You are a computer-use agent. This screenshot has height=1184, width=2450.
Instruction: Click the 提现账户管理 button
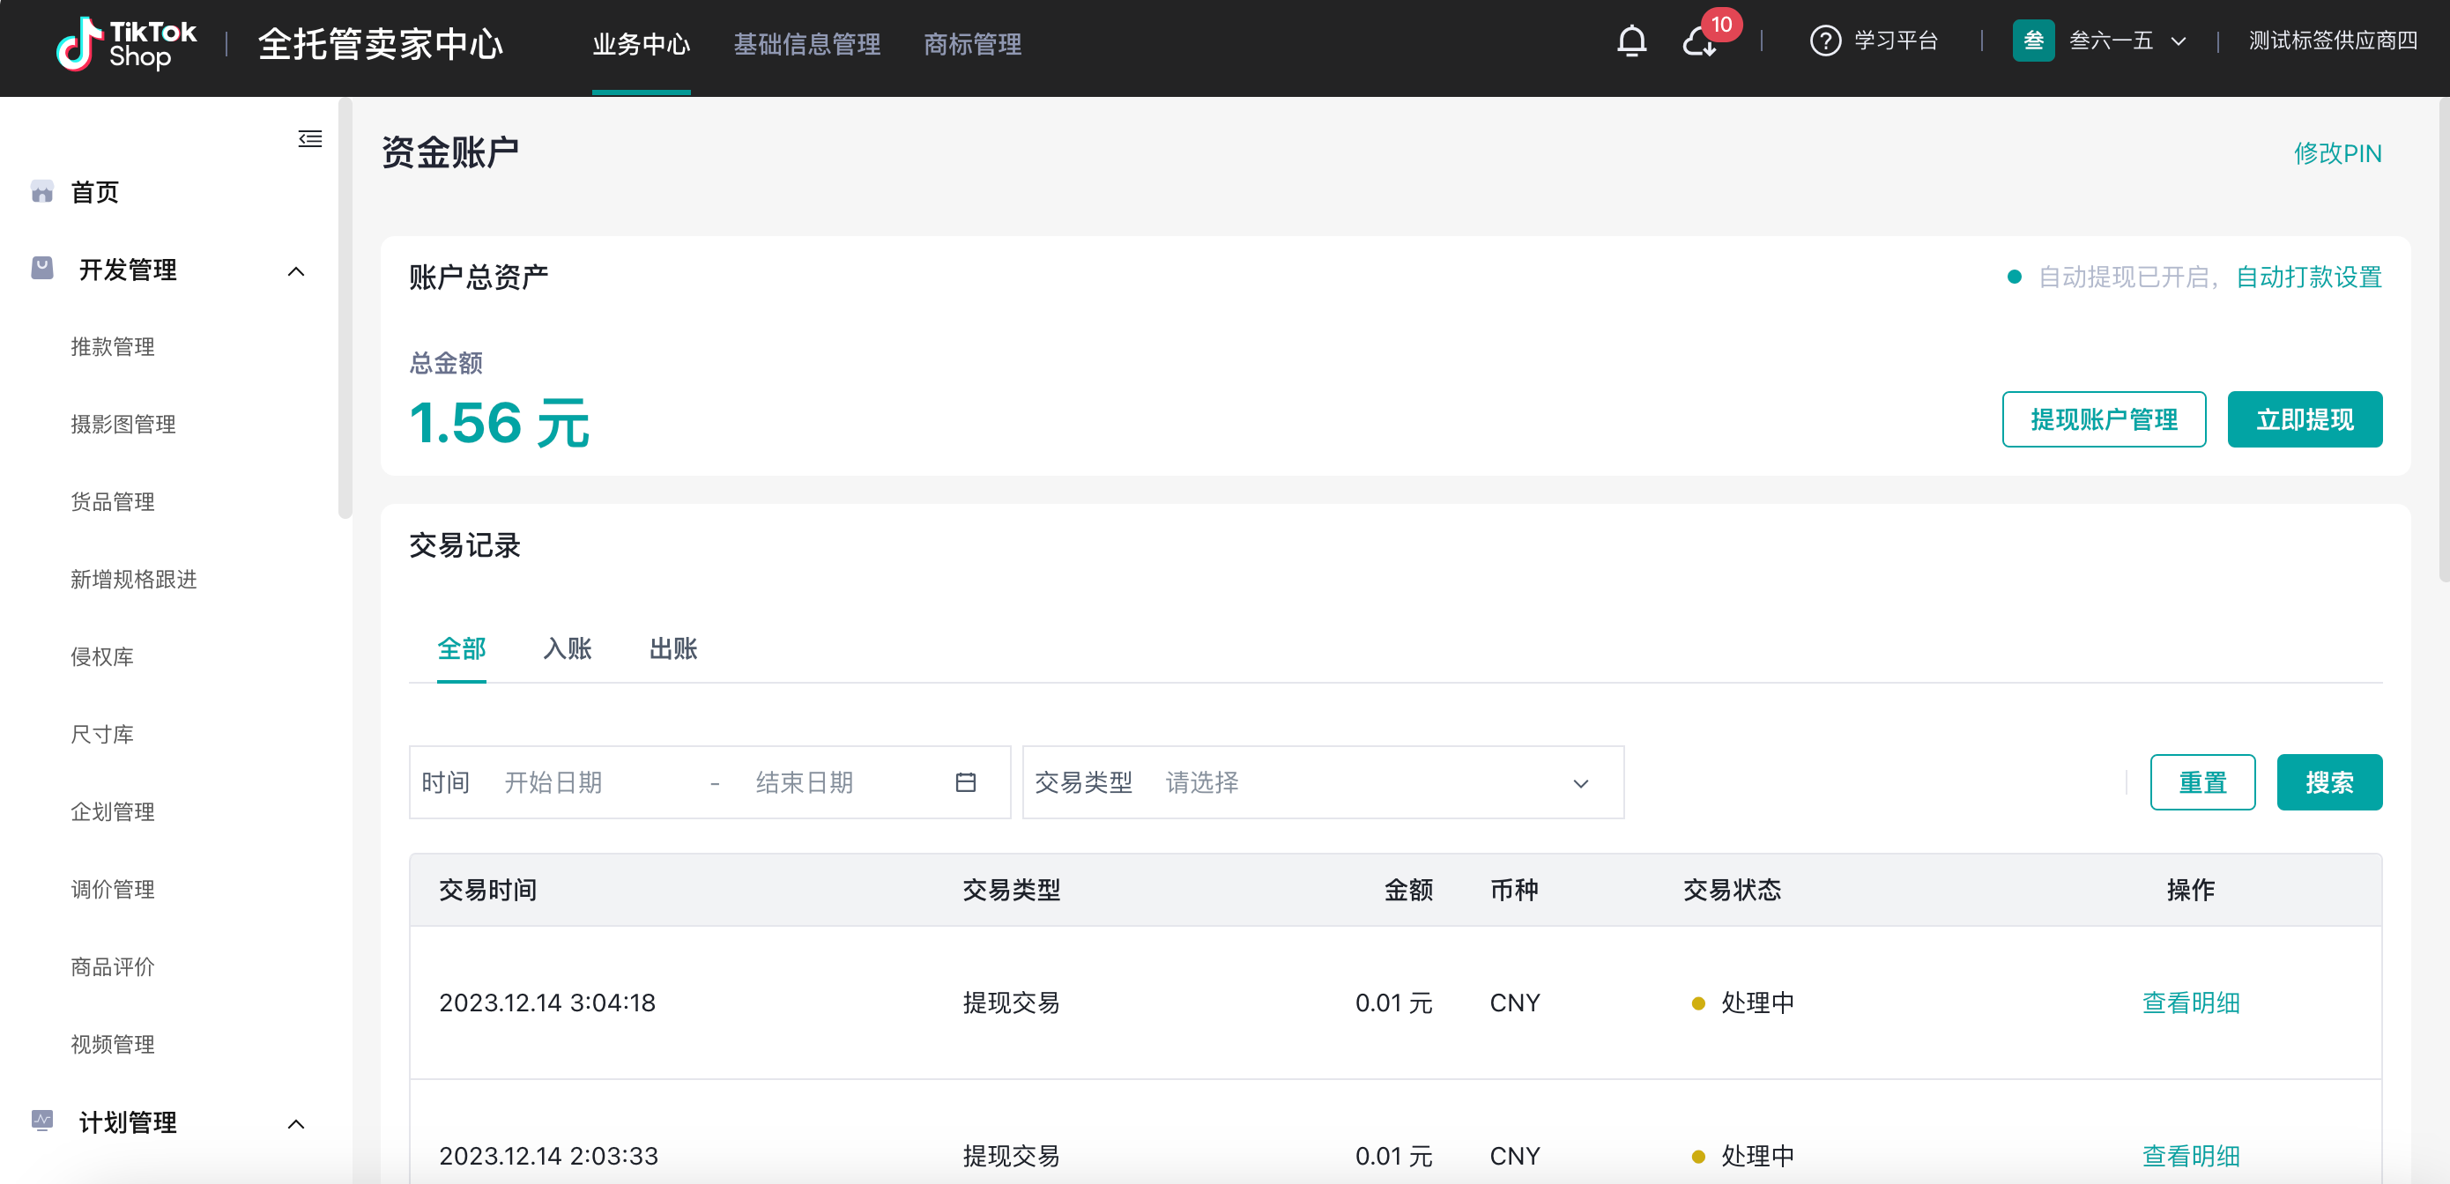[x=2103, y=419]
